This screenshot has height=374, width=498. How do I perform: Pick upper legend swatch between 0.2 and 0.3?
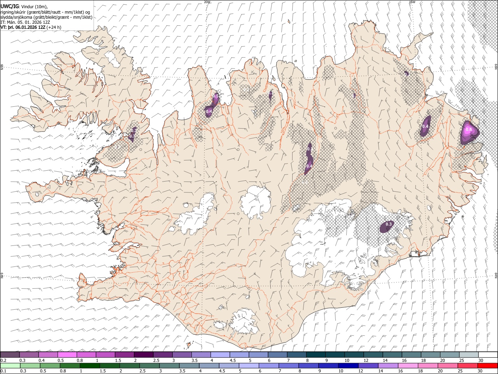(10, 355)
